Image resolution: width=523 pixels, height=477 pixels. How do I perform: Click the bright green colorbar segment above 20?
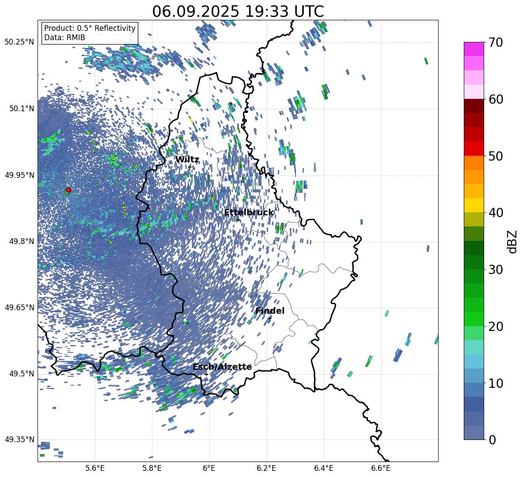click(x=474, y=319)
